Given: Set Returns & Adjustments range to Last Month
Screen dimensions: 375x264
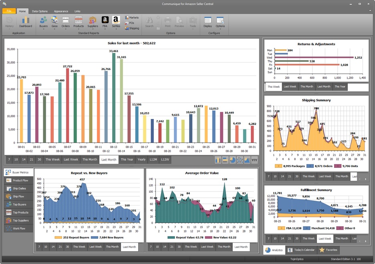Looking at the screenshot, I should tap(324, 87).
